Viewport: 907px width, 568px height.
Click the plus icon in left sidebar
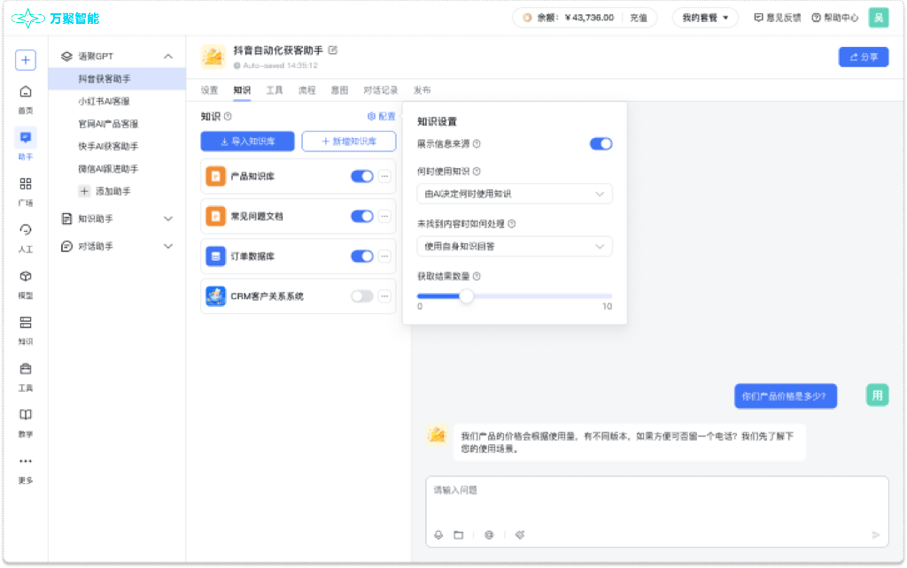26,60
